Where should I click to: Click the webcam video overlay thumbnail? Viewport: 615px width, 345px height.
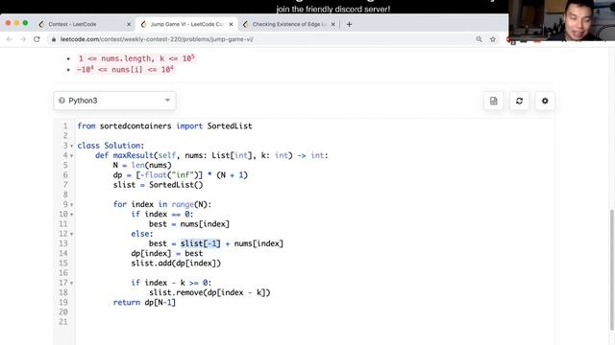tap(561, 20)
